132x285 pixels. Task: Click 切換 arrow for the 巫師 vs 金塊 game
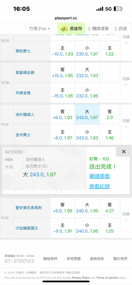(x=126, y=82)
